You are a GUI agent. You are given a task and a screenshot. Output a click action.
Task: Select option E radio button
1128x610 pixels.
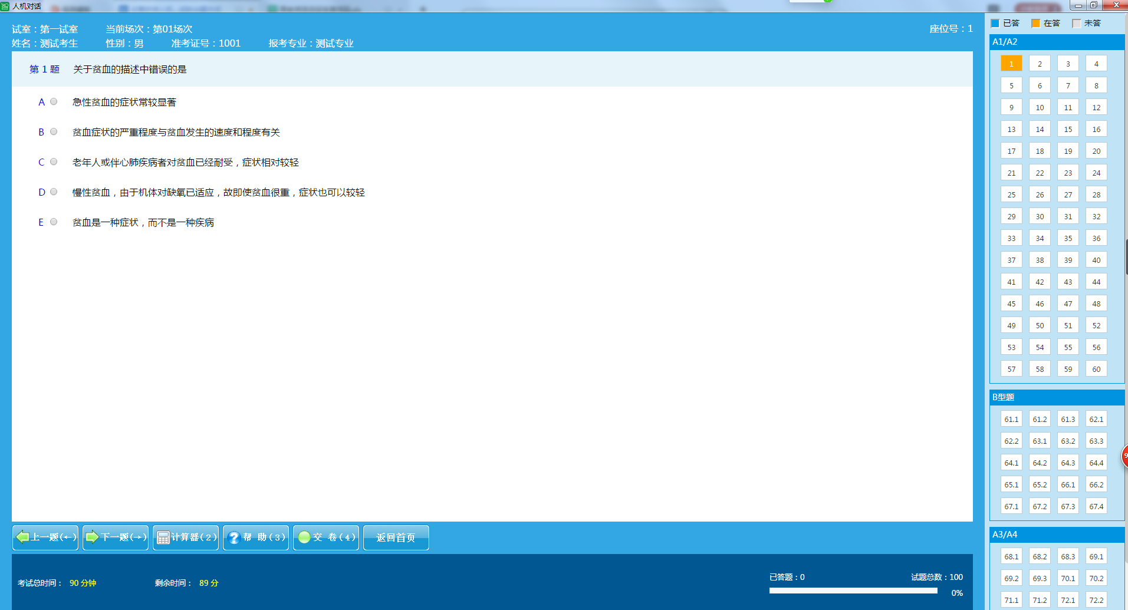54,222
